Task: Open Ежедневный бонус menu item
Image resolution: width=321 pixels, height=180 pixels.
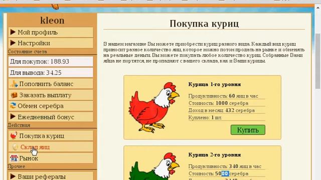Action: [51, 117]
